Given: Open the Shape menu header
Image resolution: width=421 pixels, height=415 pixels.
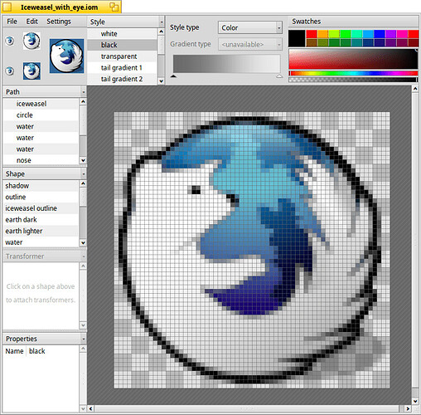Looking at the screenshot, I should (x=45, y=173).
